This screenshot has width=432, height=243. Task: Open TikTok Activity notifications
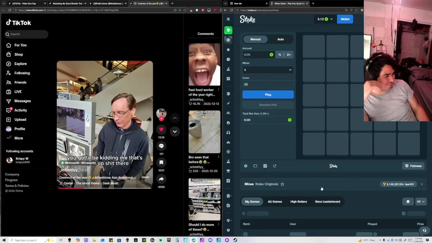click(x=17, y=110)
